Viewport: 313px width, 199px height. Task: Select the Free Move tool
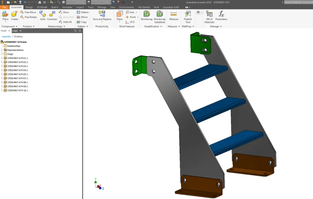[28, 12]
